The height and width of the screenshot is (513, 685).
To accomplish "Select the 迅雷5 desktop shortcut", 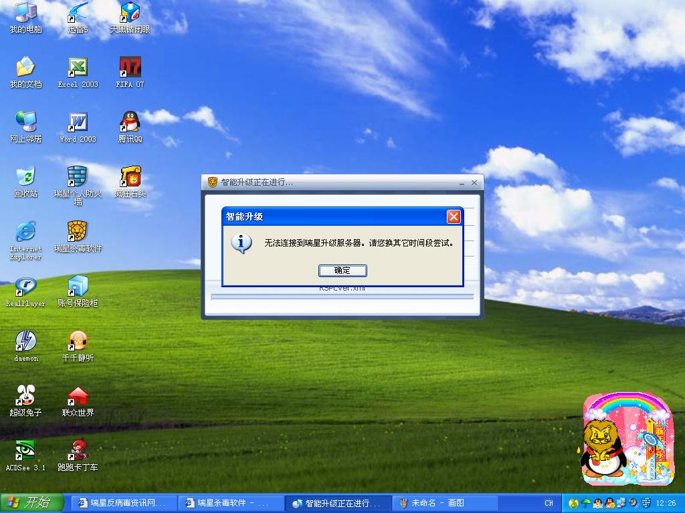I will [78, 18].
